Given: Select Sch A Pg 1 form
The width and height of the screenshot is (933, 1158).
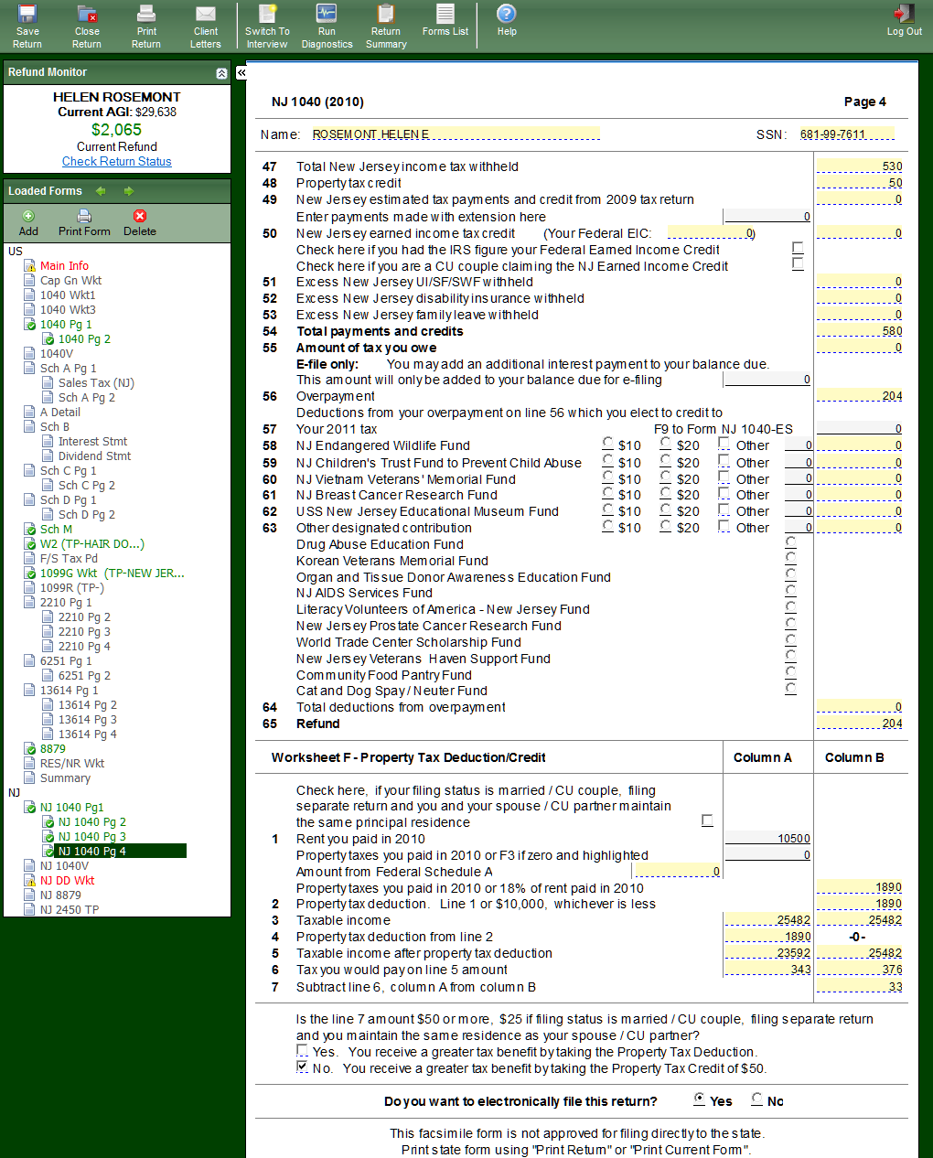Looking at the screenshot, I should [68, 369].
